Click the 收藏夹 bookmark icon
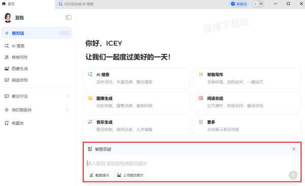The width and height of the screenshot is (305, 186). pos(7,123)
